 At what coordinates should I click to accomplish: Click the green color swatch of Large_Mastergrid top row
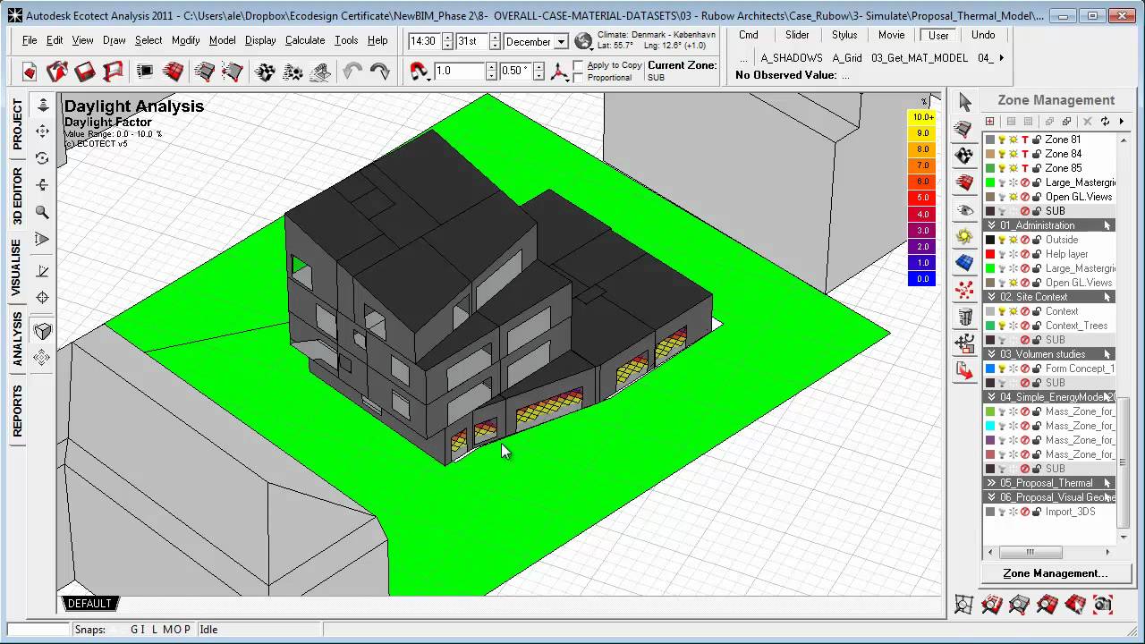pos(989,182)
